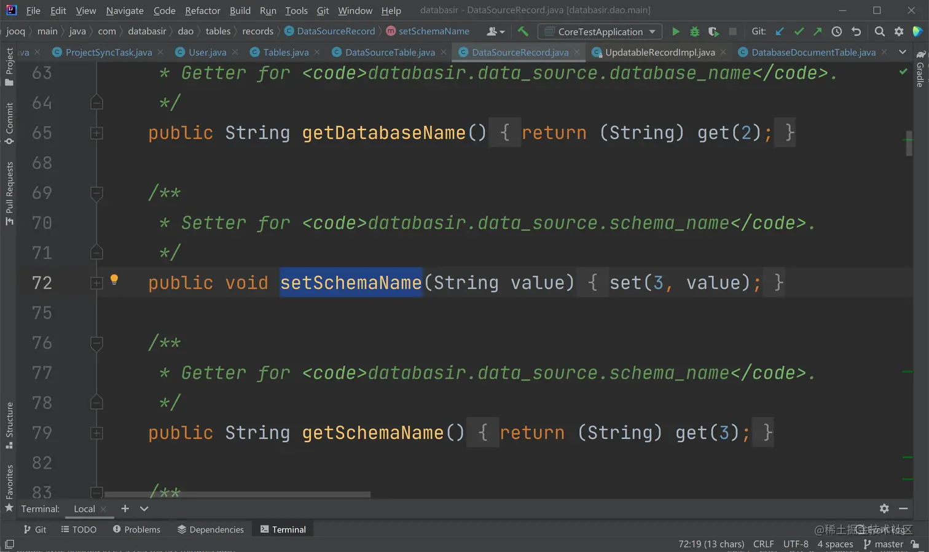This screenshot has height=552, width=929.
Task: Open the Navigate menu
Action: (125, 10)
